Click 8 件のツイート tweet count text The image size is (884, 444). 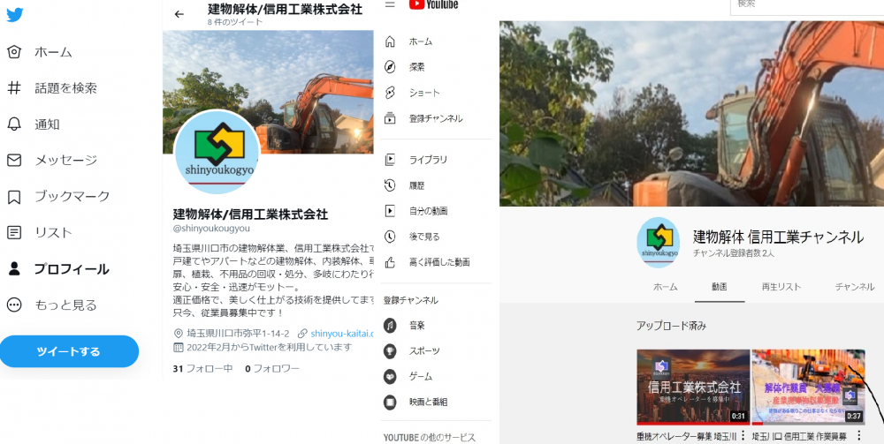(235, 23)
